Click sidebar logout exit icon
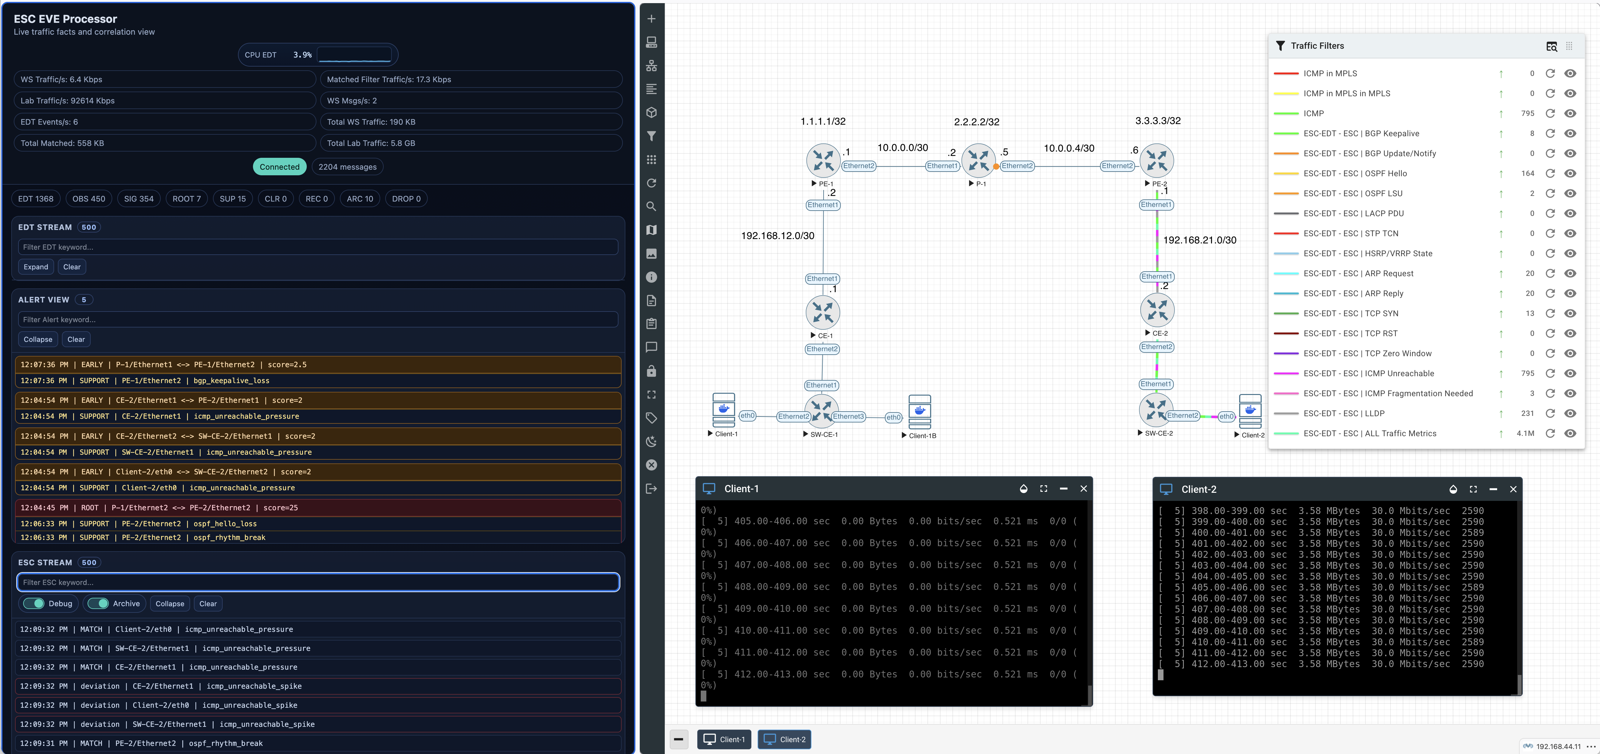This screenshot has width=1600, height=754. [651, 489]
